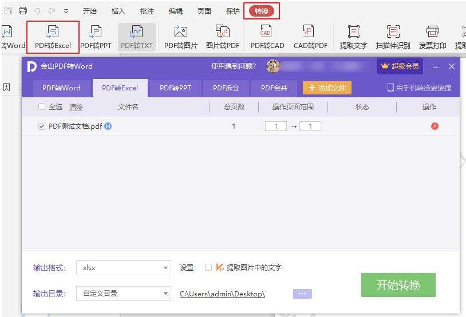This screenshot has width=466, height=317.
Task: Open the 编辑 menu tab
Action: (175, 11)
